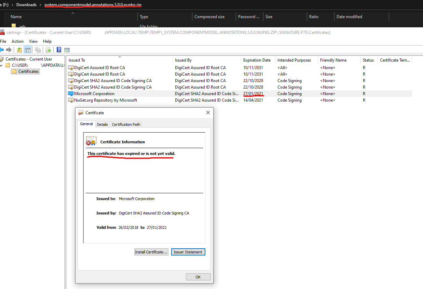
Task: Select the General tab in Certificate dialog
Action: 86,124
